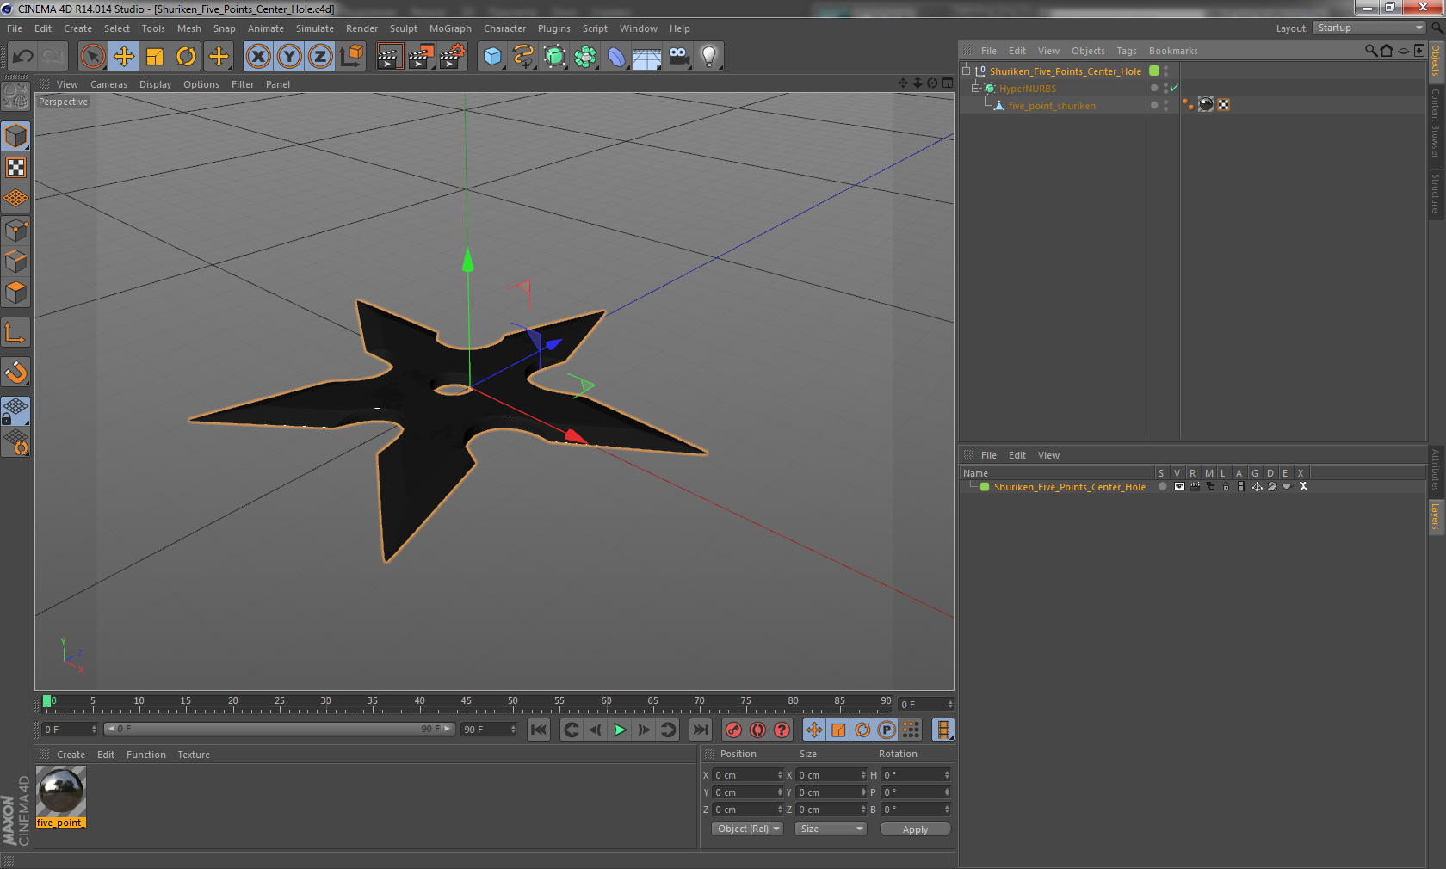Viewport: 1446px width, 869px height.
Task: Activate the Rotate tool
Action: pos(186,57)
